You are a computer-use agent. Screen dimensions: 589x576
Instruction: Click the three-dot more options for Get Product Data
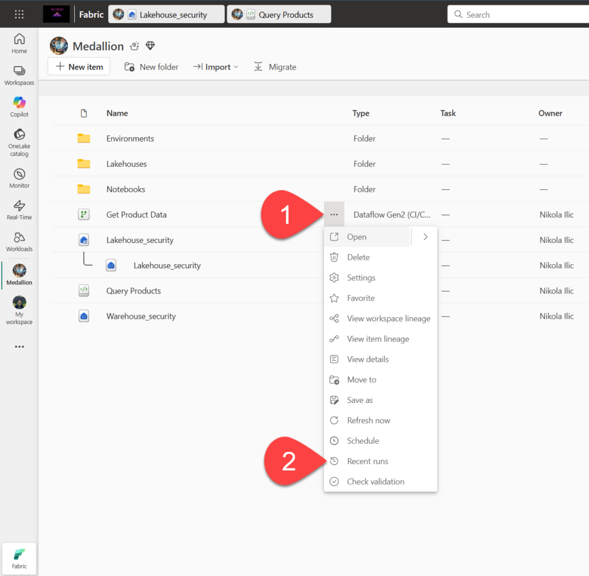click(334, 215)
